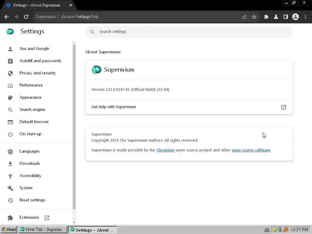Click the Search engine magnifier icon
Image resolution: width=312 pixels, height=234 pixels.
[x=10, y=110]
